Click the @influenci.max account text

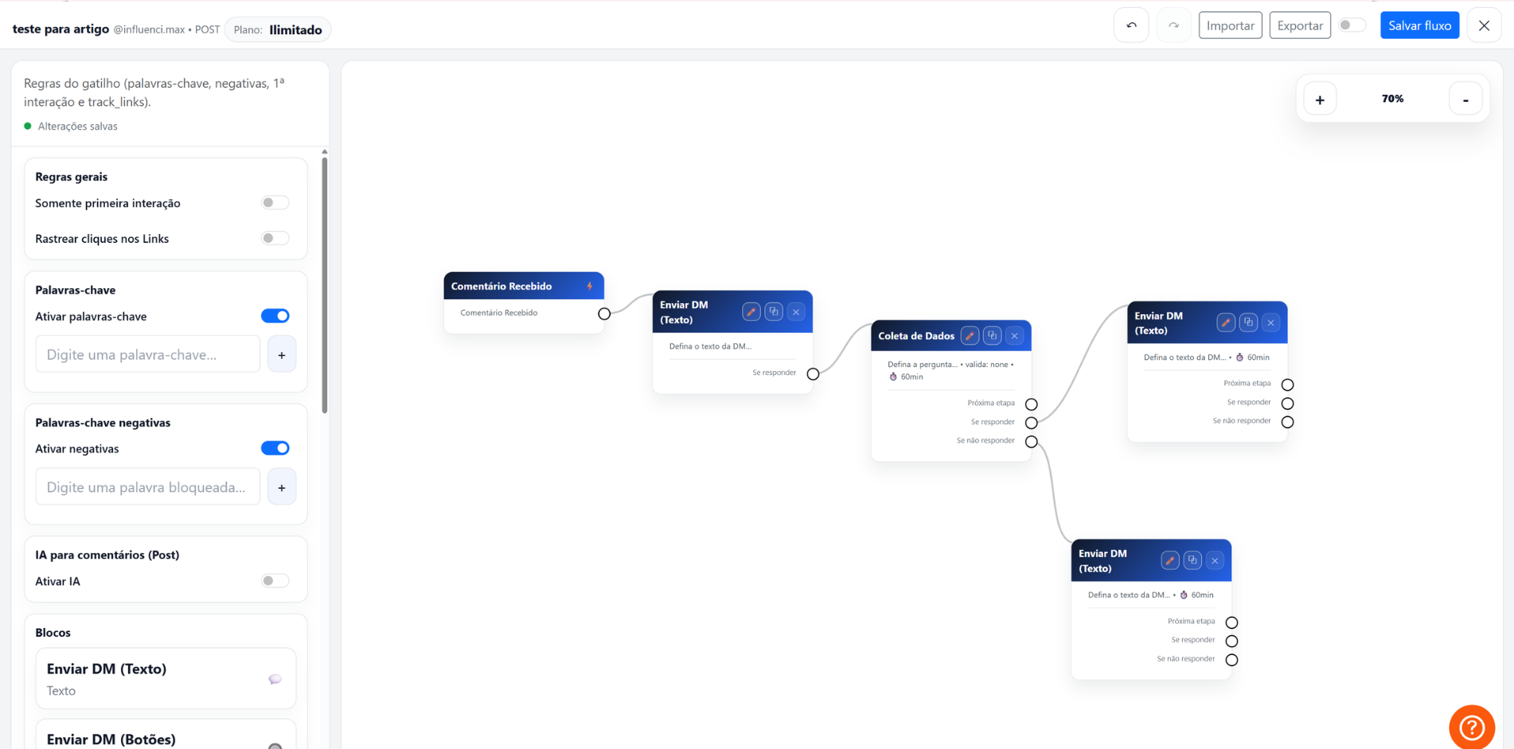(x=149, y=29)
